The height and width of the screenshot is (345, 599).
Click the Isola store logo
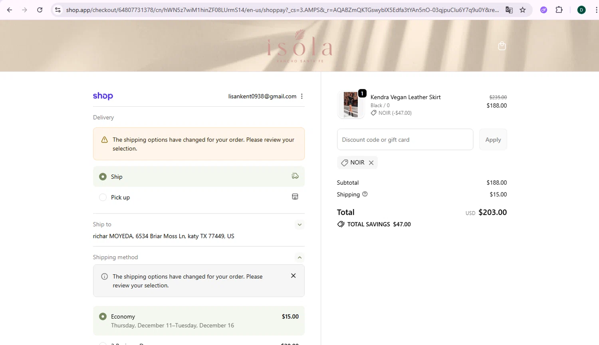[299, 46]
